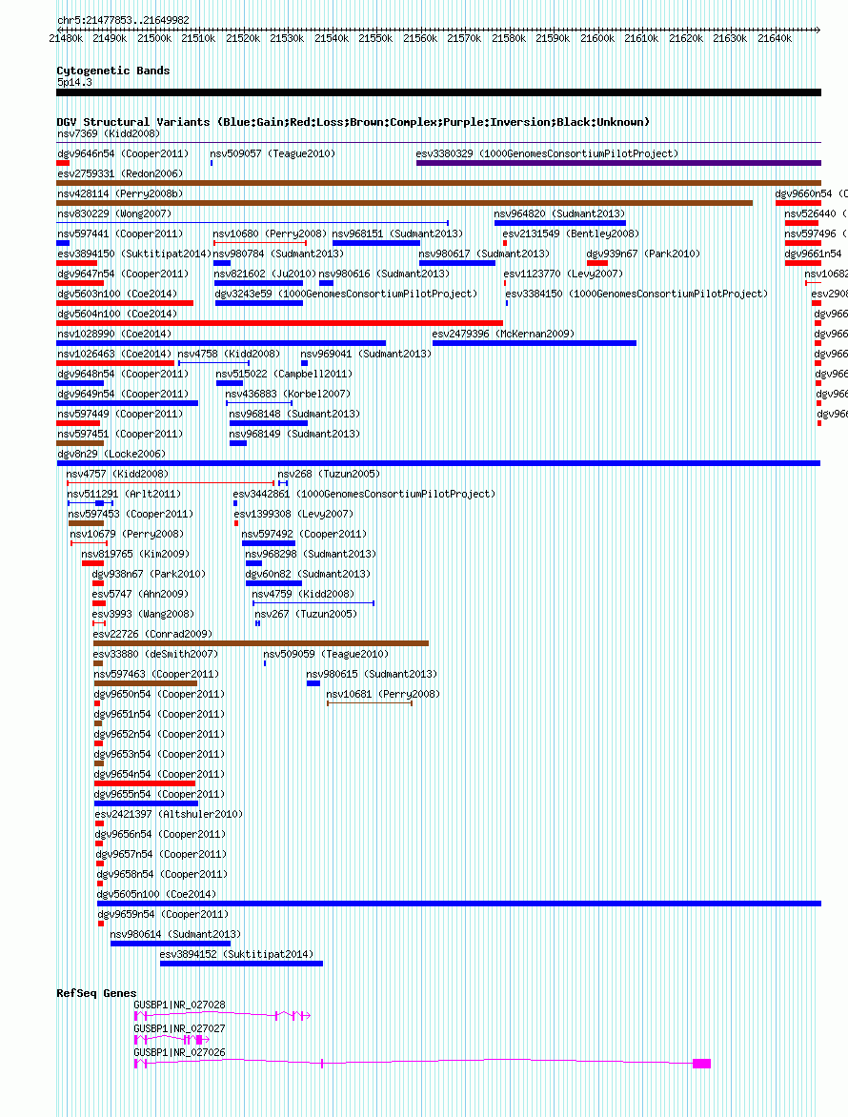Click esv5747 (Ahn2009) label

pos(140,594)
